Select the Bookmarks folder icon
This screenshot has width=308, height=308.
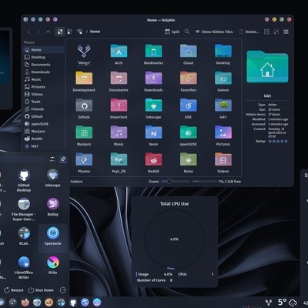point(153,51)
